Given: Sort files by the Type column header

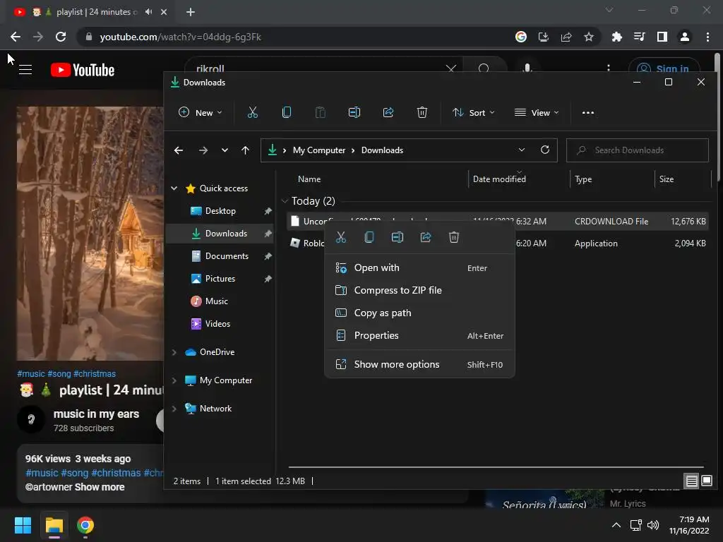Looking at the screenshot, I should click(x=583, y=179).
